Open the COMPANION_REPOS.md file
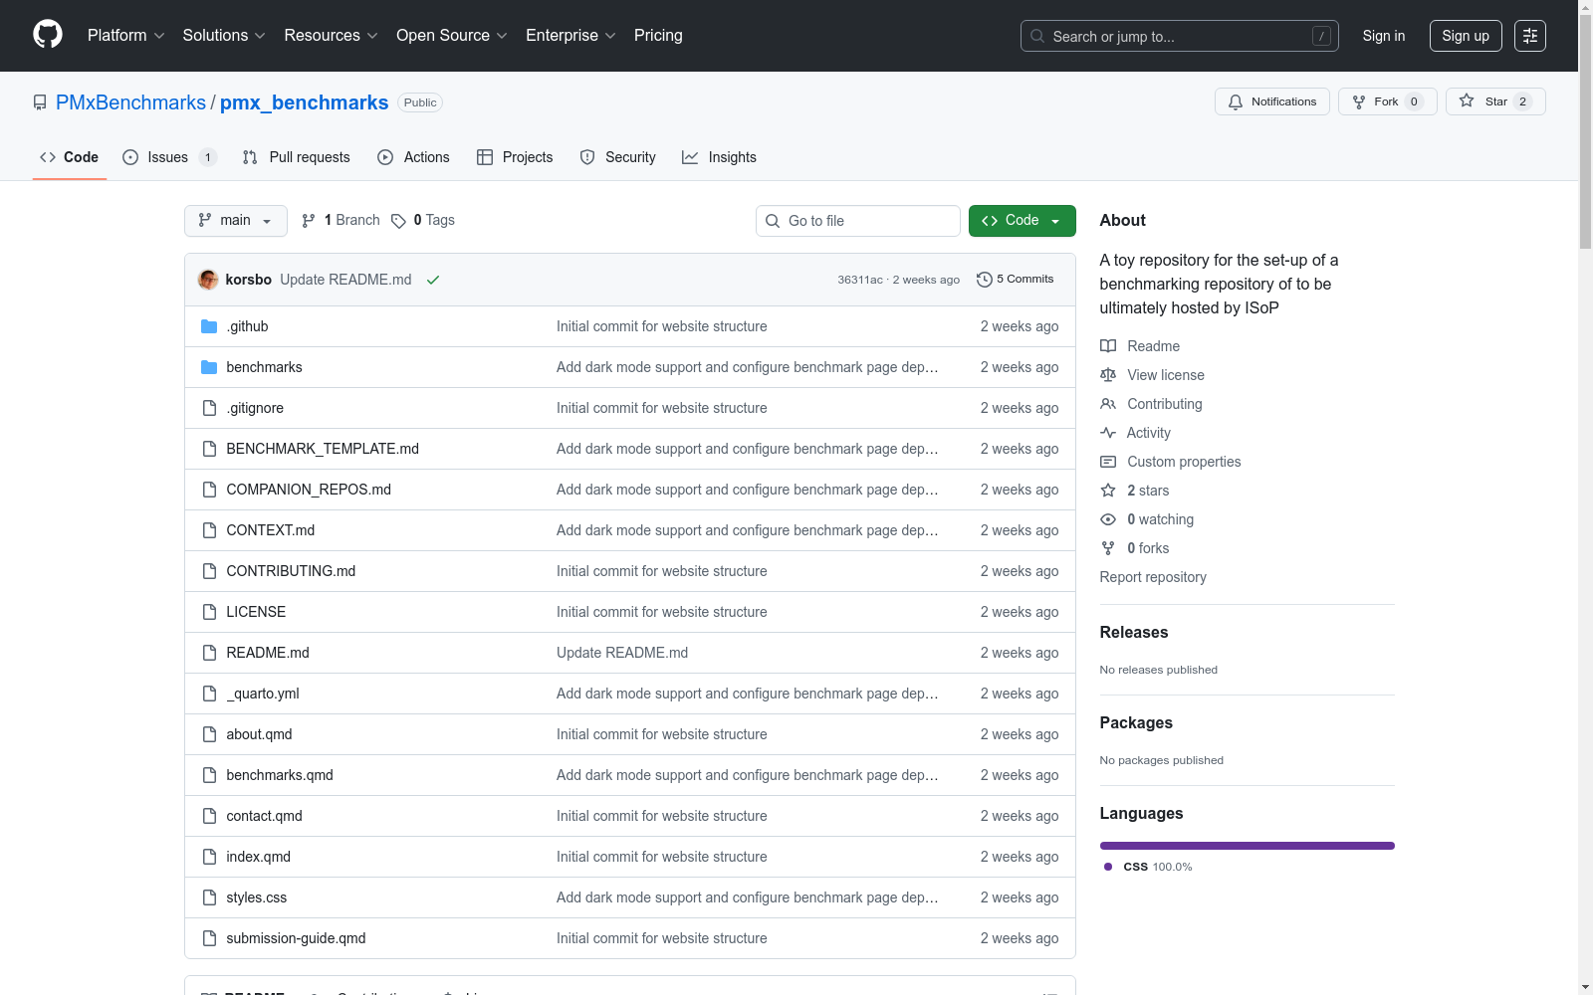This screenshot has width=1593, height=995. tap(309, 490)
